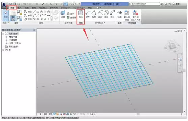Click binoculars search icon in info center
The width and height of the screenshot is (188, 121).
click(162, 4)
